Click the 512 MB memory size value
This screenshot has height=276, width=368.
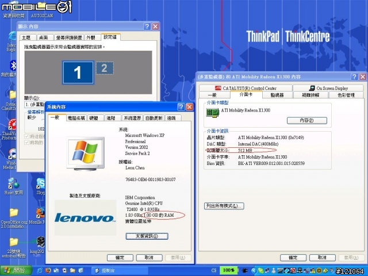tap(246, 151)
